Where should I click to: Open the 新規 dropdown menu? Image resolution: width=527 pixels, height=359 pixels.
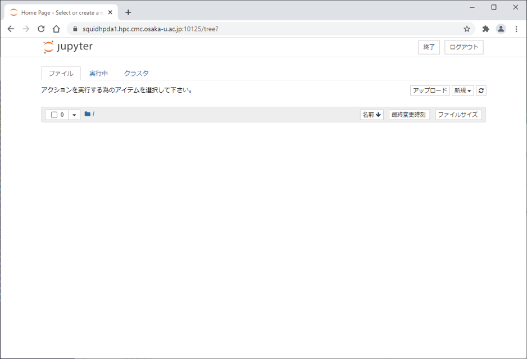462,90
